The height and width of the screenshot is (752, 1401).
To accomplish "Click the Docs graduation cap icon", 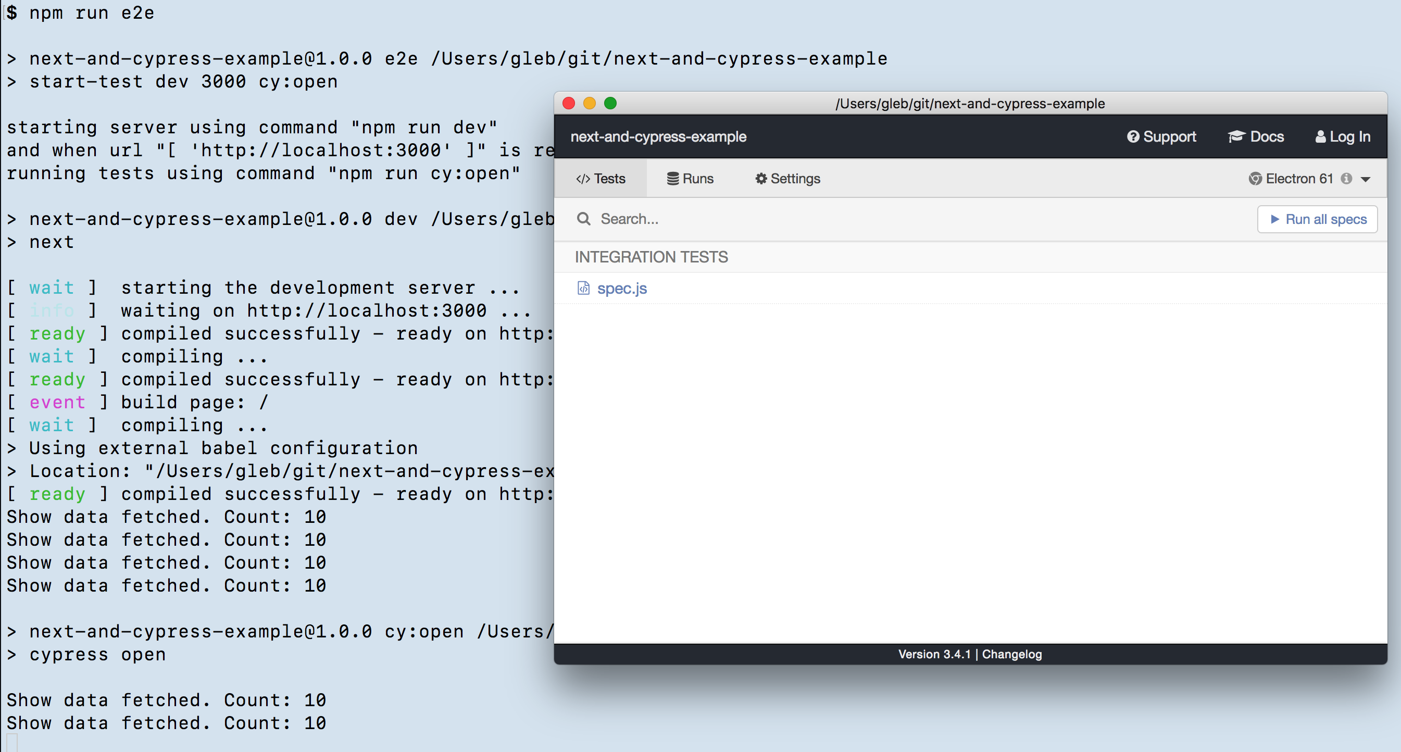I will tap(1236, 137).
